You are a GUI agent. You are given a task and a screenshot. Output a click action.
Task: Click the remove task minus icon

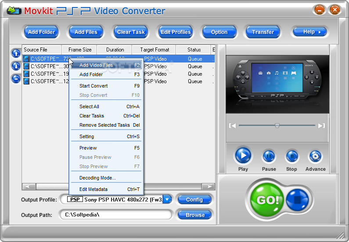(16, 79)
